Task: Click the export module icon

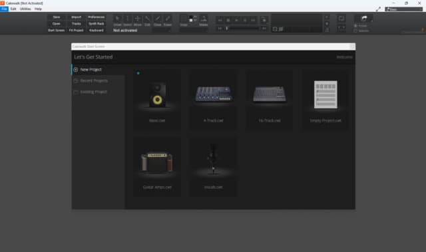Action: click(364, 19)
